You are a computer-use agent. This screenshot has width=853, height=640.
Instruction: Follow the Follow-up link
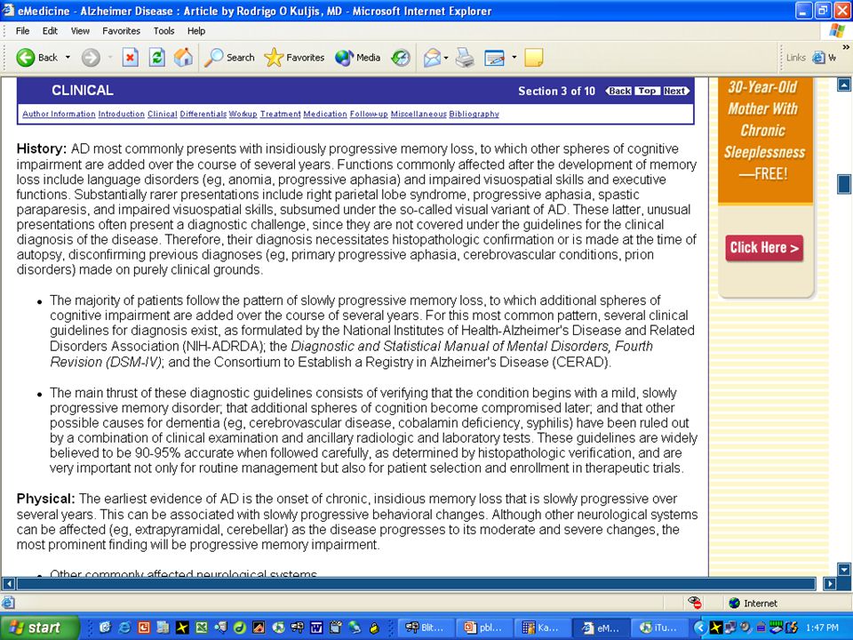pyautogui.click(x=369, y=114)
